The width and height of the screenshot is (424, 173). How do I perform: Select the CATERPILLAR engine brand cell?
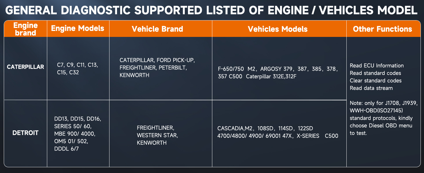(x=25, y=67)
